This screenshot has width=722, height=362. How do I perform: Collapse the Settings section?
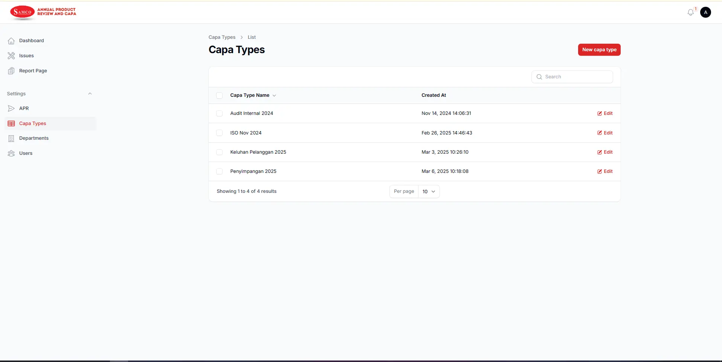pos(90,93)
